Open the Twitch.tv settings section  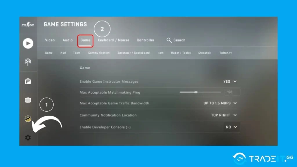226,53
